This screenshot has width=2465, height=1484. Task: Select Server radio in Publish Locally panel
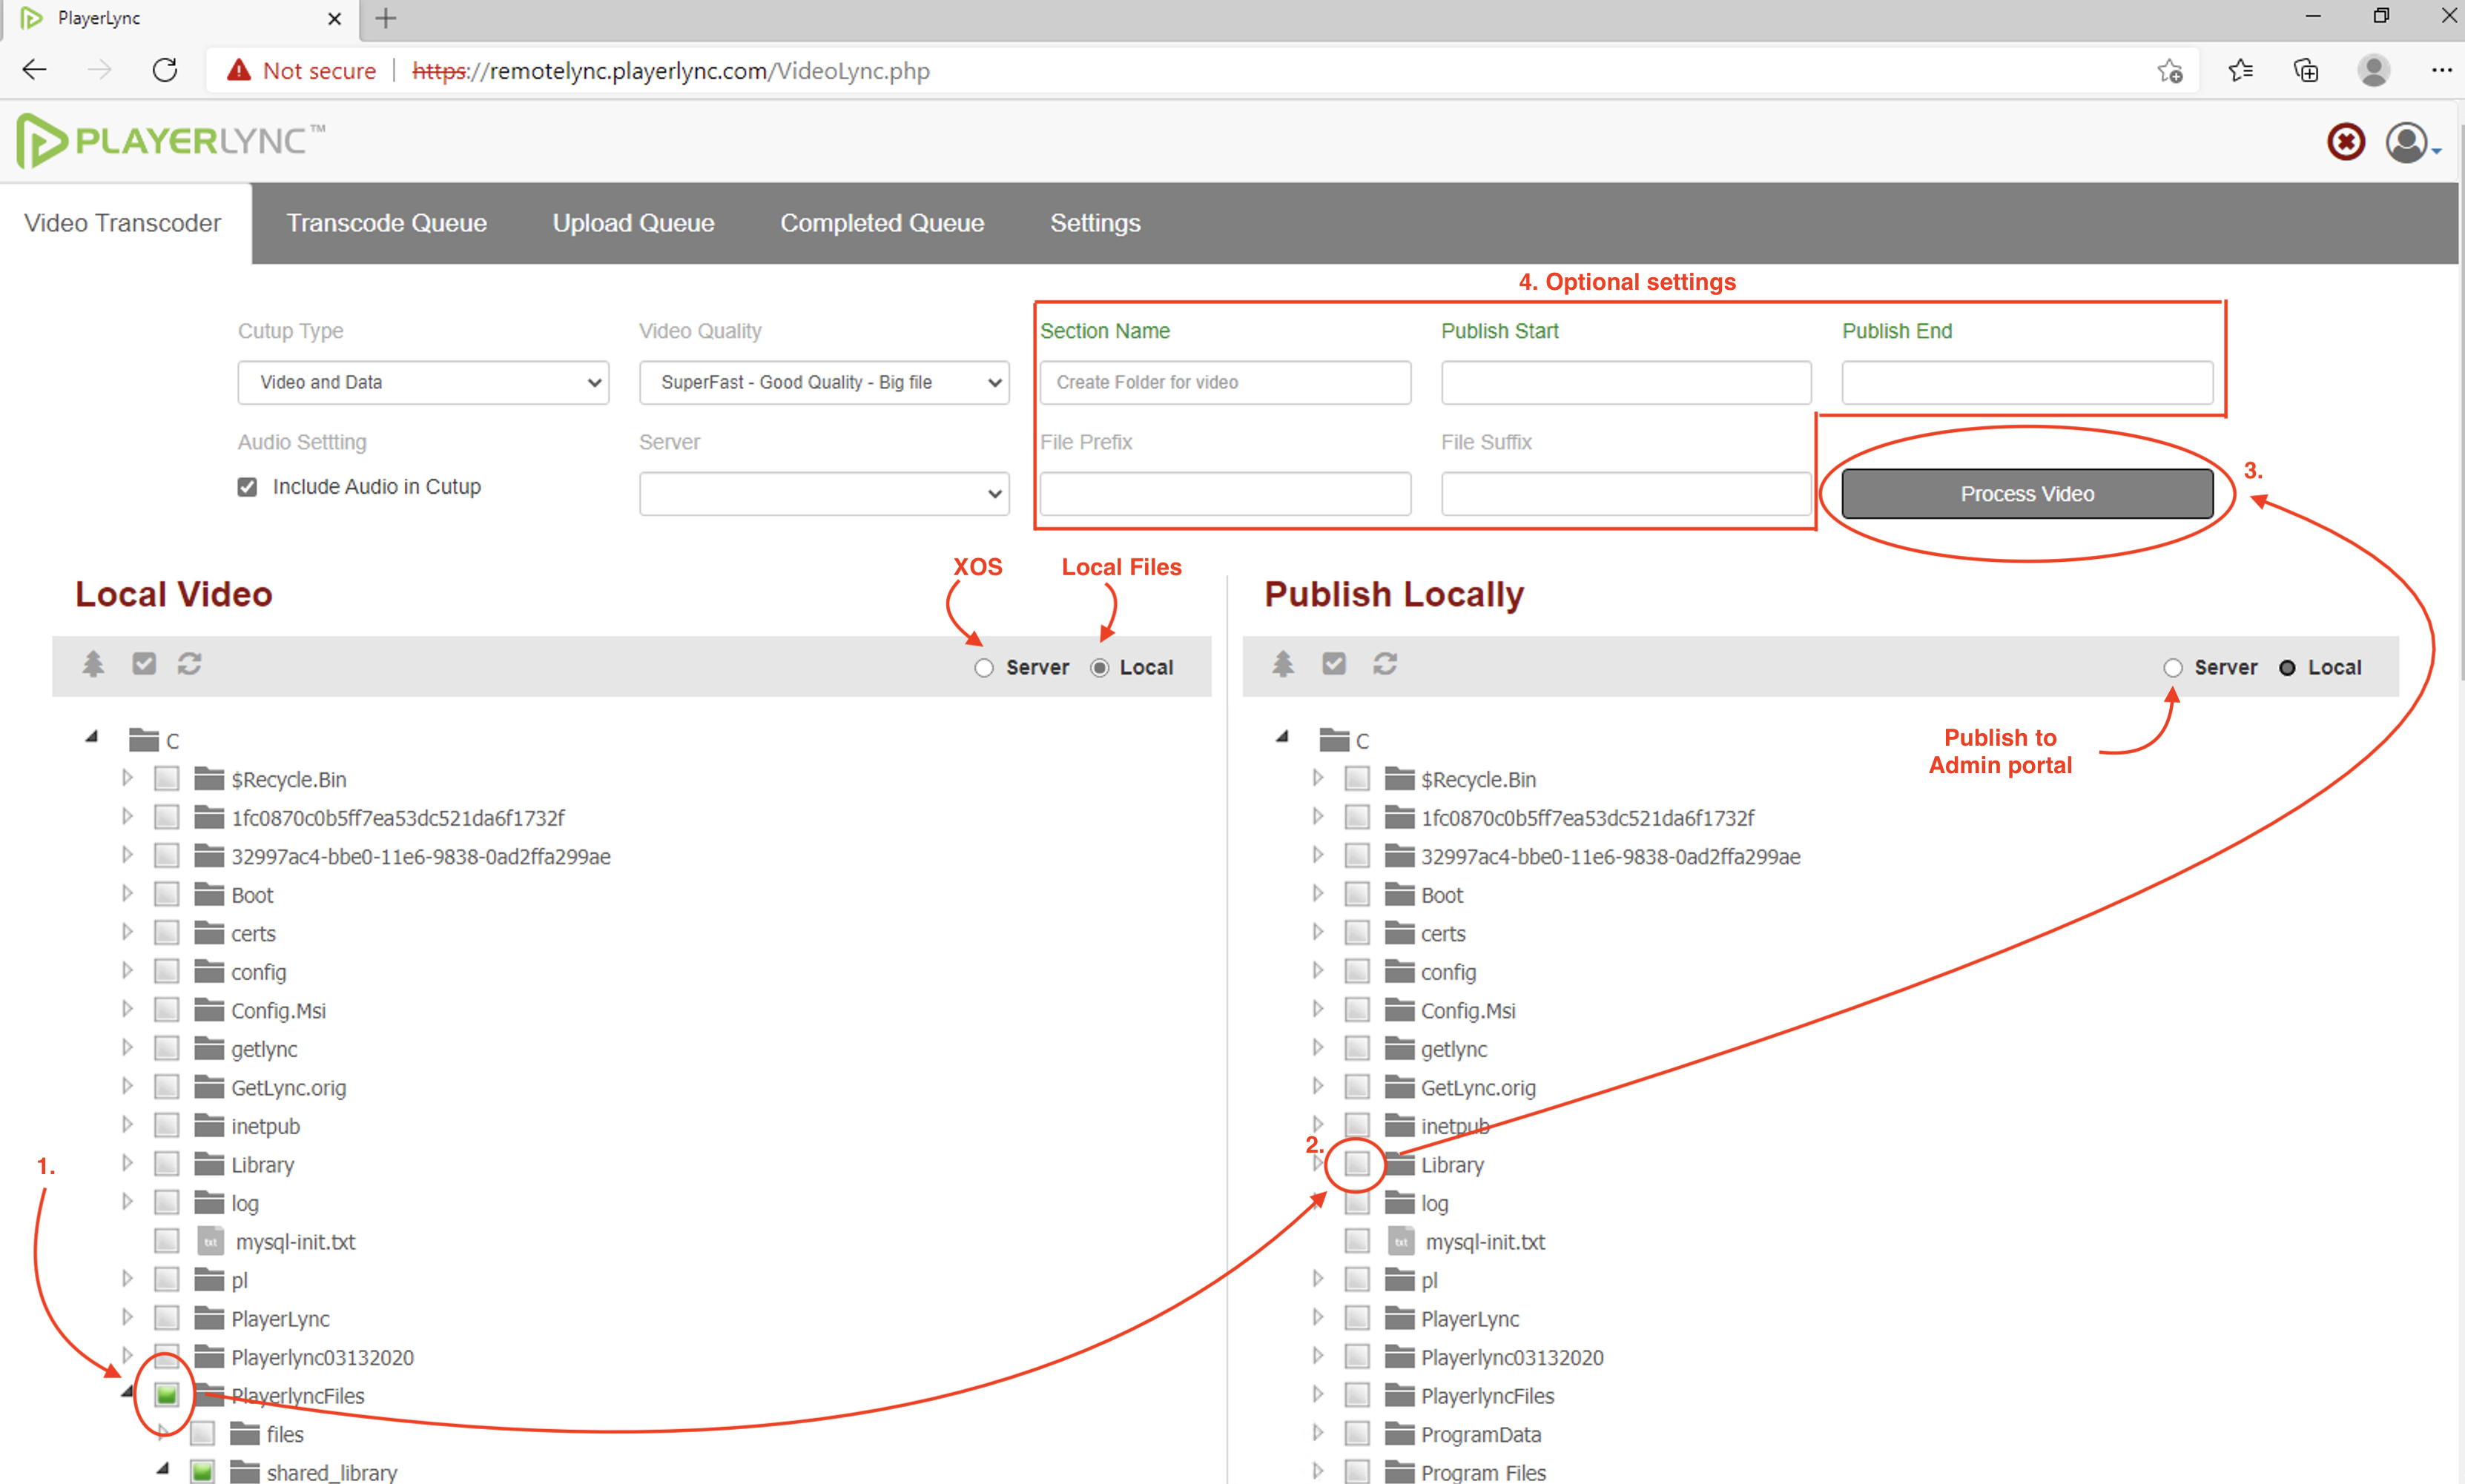[2173, 668]
